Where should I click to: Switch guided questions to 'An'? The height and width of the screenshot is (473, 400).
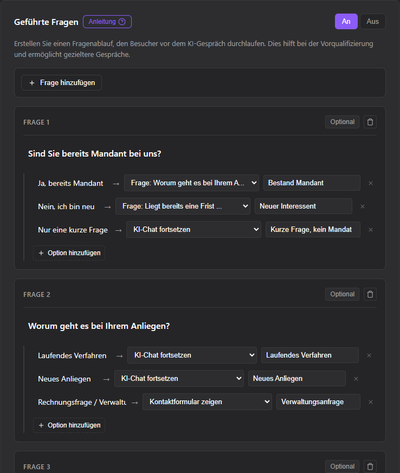coord(346,22)
